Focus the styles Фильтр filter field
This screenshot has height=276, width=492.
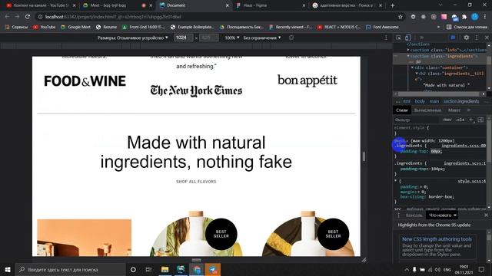[416, 120]
